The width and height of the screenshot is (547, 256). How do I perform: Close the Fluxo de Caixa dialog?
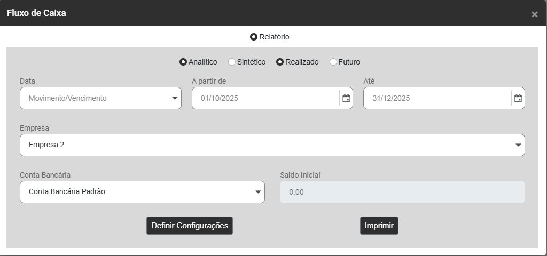click(534, 14)
